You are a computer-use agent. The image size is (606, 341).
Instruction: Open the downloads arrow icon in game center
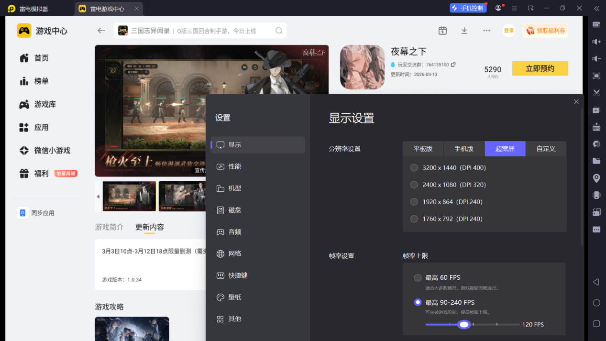tap(464, 31)
